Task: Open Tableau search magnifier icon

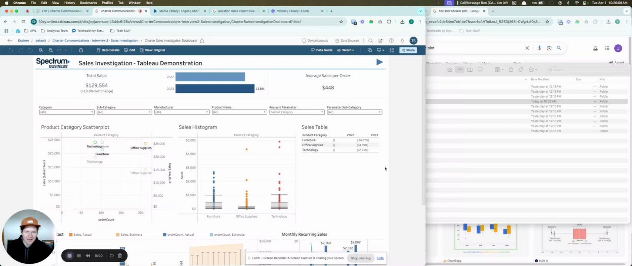Action: [x=370, y=41]
